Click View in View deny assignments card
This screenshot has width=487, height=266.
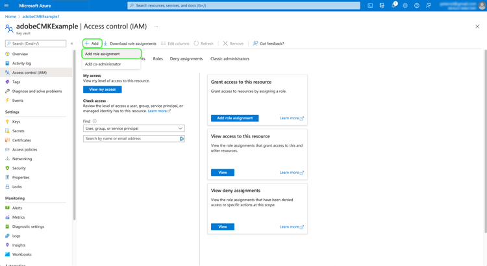pyautogui.click(x=223, y=227)
